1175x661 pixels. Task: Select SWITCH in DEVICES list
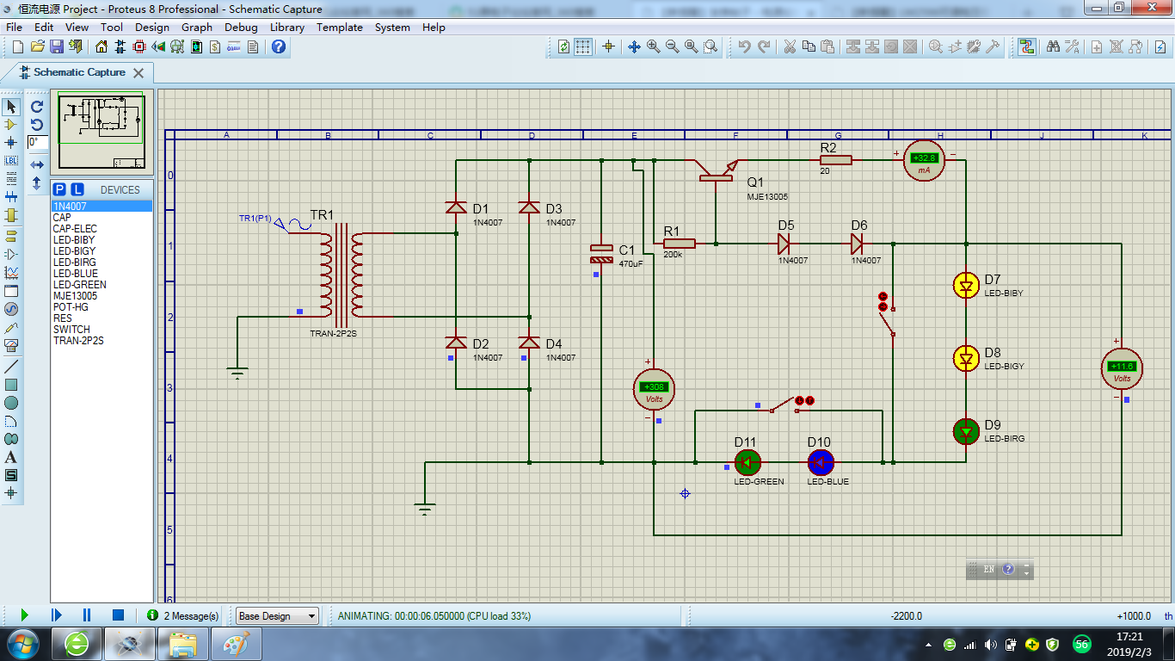pyautogui.click(x=102, y=330)
